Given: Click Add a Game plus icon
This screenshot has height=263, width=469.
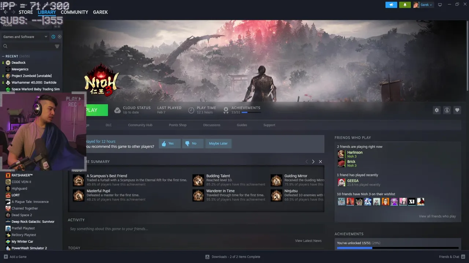Looking at the screenshot, I should tap(5, 257).
